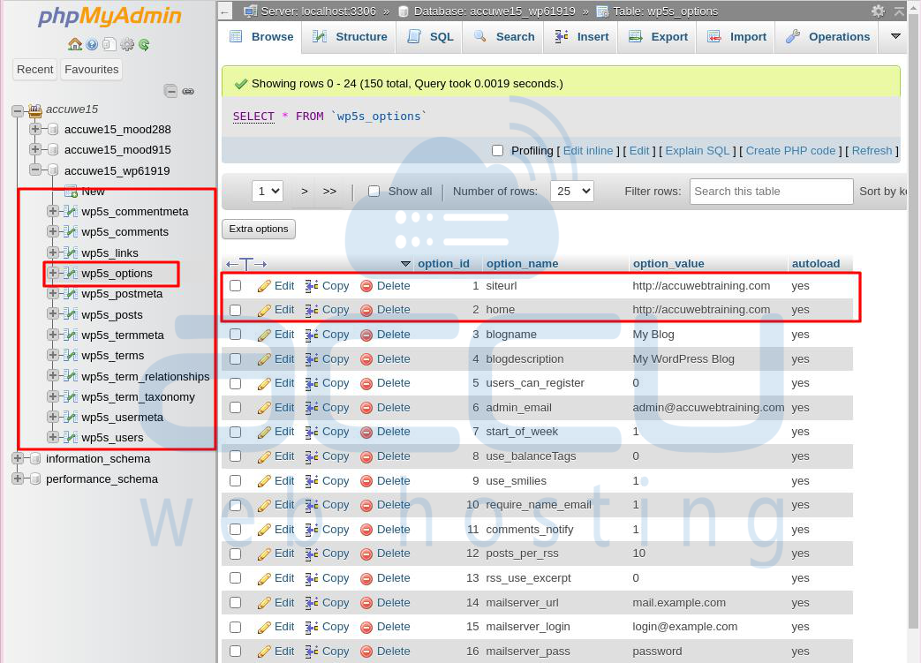Open page settings gear in top bar

878,11
